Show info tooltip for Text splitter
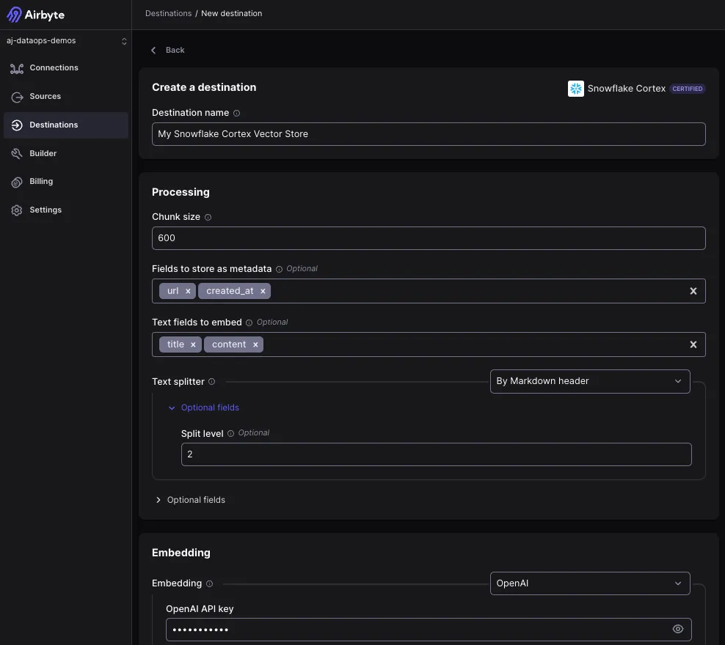The height and width of the screenshot is (645, 725). (x=212, y=382)
